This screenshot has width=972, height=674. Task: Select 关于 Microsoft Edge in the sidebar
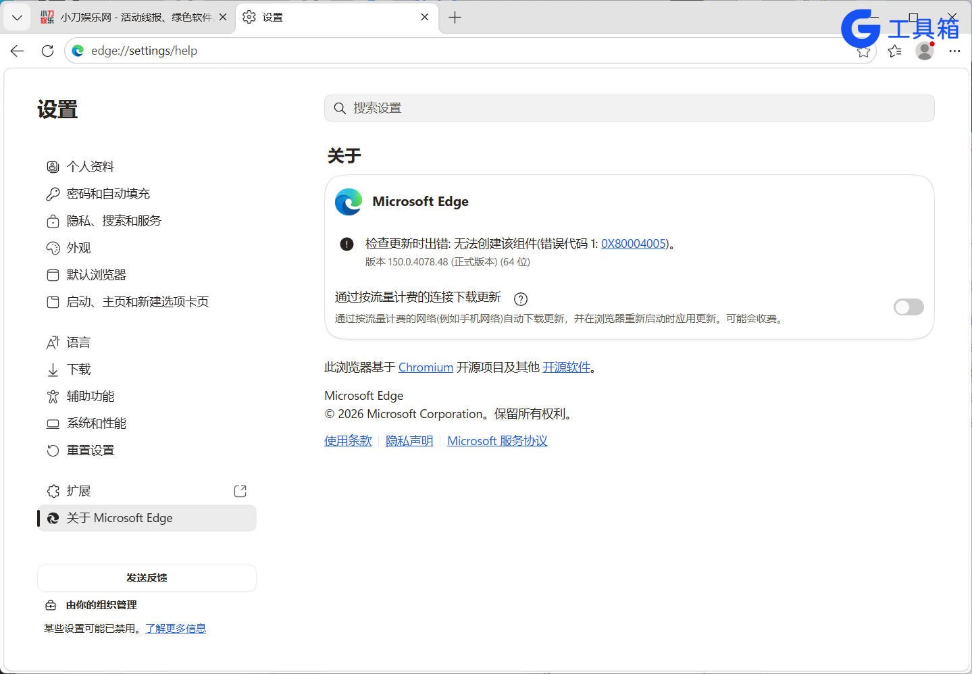tap(147, 518)
